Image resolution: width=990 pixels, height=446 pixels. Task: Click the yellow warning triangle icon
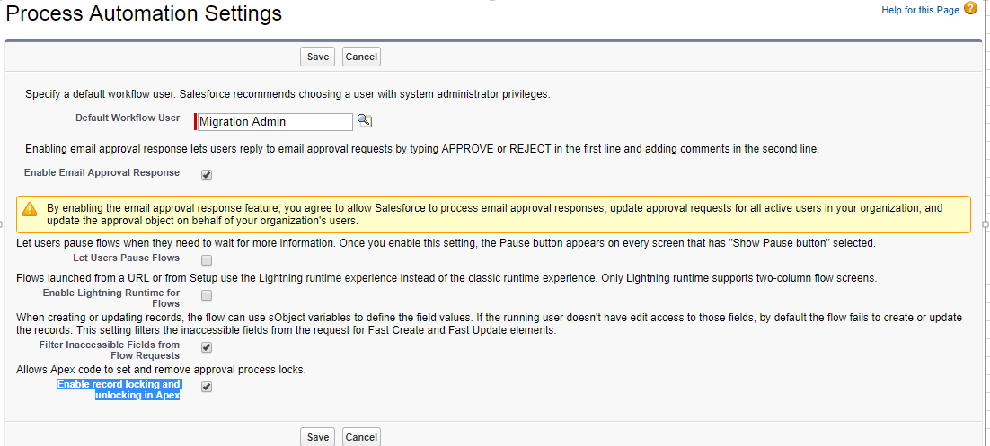pos(30,209)
